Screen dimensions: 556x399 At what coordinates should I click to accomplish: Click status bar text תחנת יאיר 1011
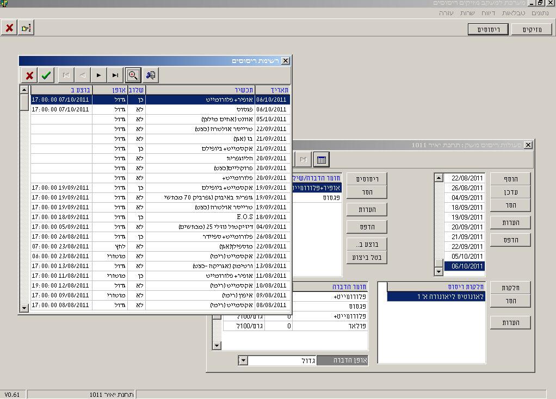pyautogui.click(x=112, y=395)
